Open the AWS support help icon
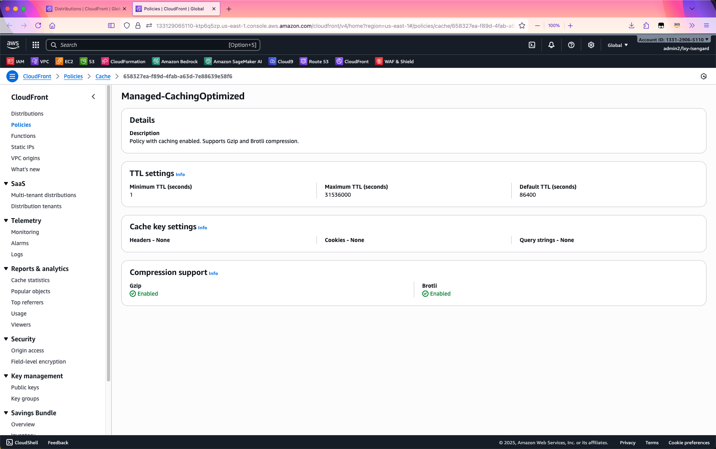 (571, 45)
